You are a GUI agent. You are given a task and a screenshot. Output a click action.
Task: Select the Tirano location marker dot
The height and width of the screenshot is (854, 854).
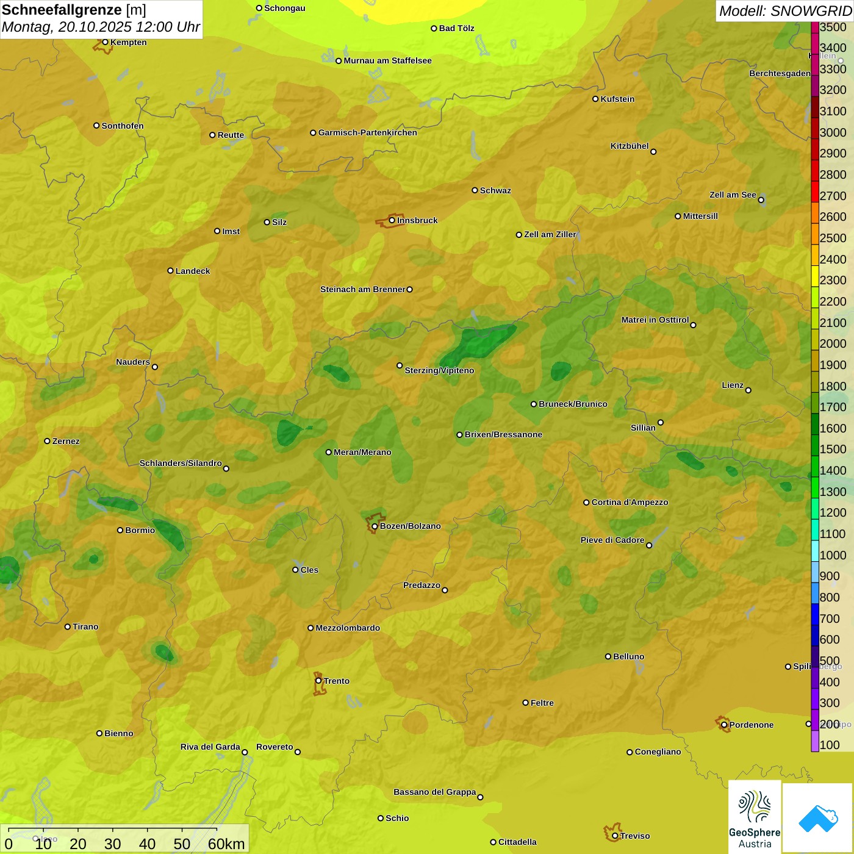coord(68,626)
